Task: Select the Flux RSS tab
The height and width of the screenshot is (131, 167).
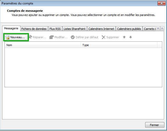Action: [55, 29]
